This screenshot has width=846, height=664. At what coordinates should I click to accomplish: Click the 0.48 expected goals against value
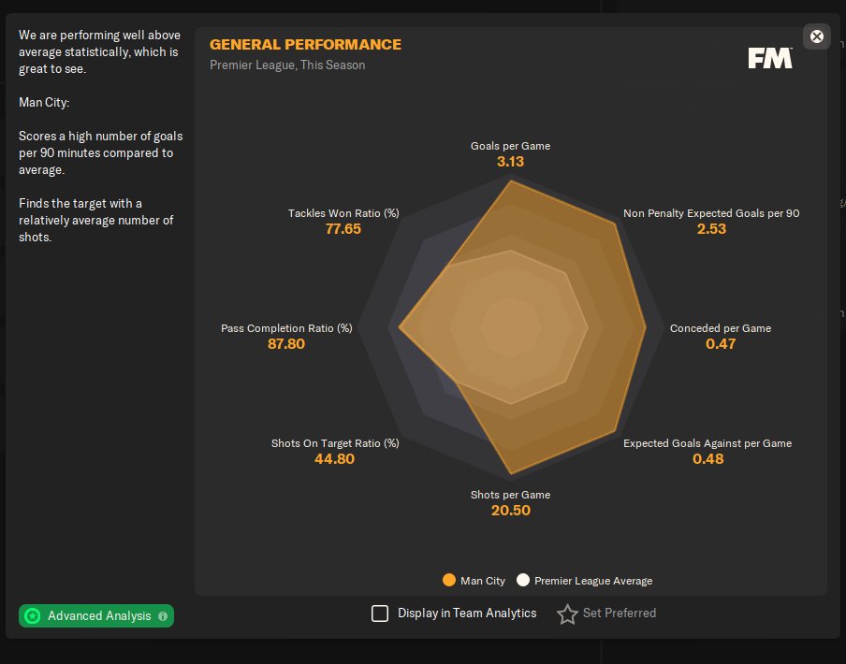point(707,458)
